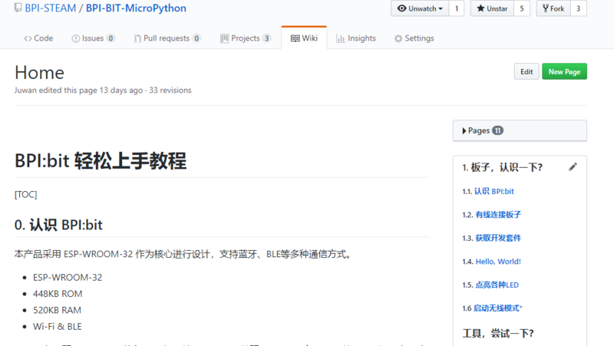Open the 33 revisions history link
Image resolution: width=614 pixels, height=346 pixels.
pyautogui.click(x=170, y=90)
